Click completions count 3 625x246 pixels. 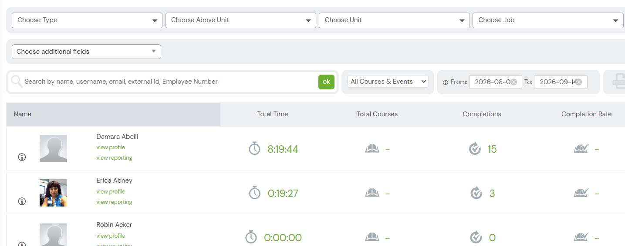[x=492, y=194]
